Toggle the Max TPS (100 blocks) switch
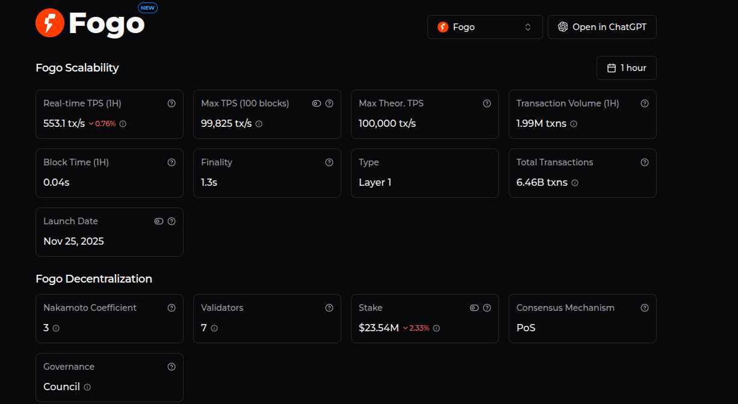Viewport: 738px width, 404px height. pyautogui.click(x=317, y=103)
